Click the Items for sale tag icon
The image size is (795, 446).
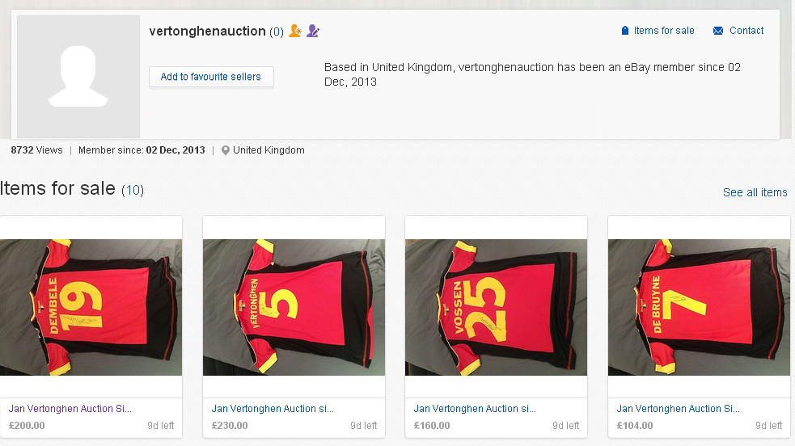point(625,31)
